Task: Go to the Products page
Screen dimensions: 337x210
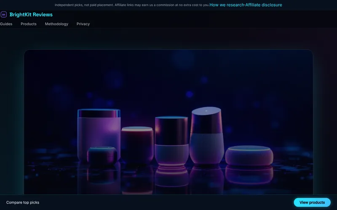Action: point(29,24)
